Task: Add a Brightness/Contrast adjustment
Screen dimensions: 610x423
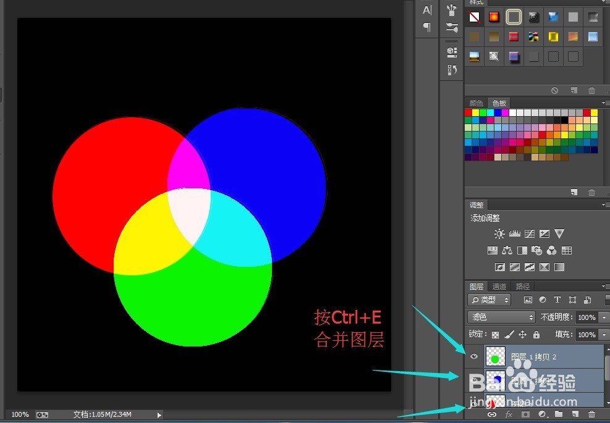Action: 499,233
